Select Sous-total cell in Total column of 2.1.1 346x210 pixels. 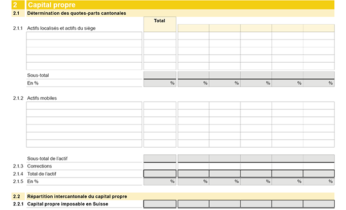tap(160, 75)
